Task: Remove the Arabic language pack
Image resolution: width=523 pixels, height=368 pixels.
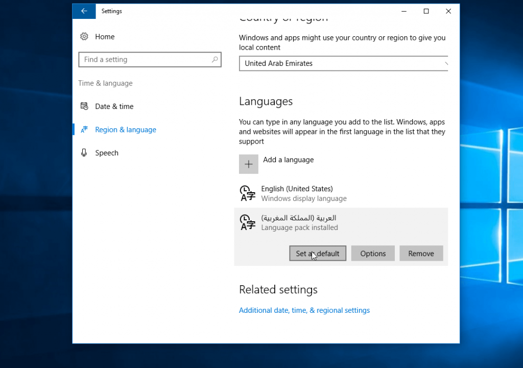Action: [x=421, y=254]
